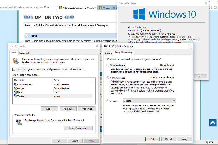The image size is (218, 145).
Task: Select the Administrator radio button
Action: click(108, 78)
